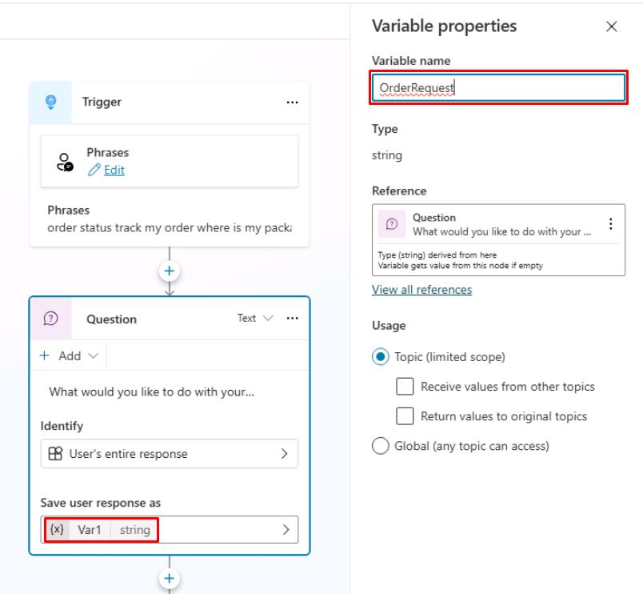Expand the Add dropdown in Question node
Screen dimensions: 643x594
pyautogui.click(x=70, y=355)
